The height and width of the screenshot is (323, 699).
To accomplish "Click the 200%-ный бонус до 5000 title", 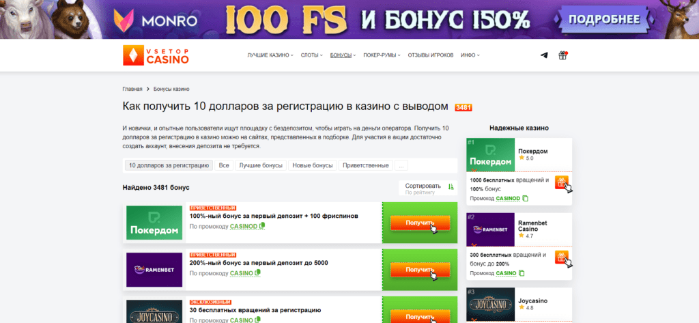I will point(259,263).
